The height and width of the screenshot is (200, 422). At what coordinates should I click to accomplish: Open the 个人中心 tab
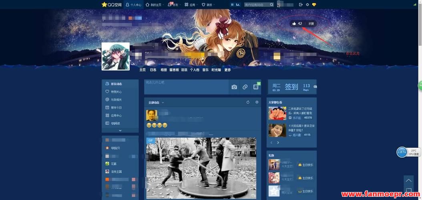pos(133,4)
